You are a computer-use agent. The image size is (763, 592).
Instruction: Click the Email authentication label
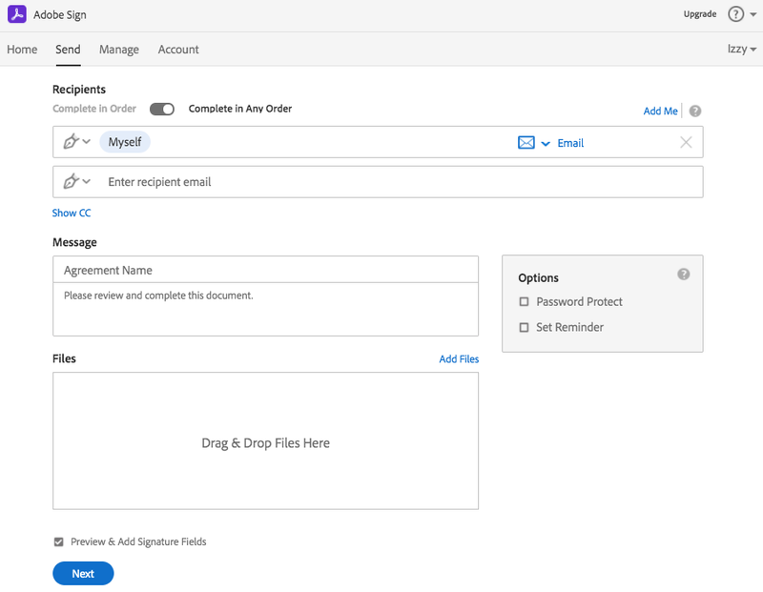coord(570,143)
